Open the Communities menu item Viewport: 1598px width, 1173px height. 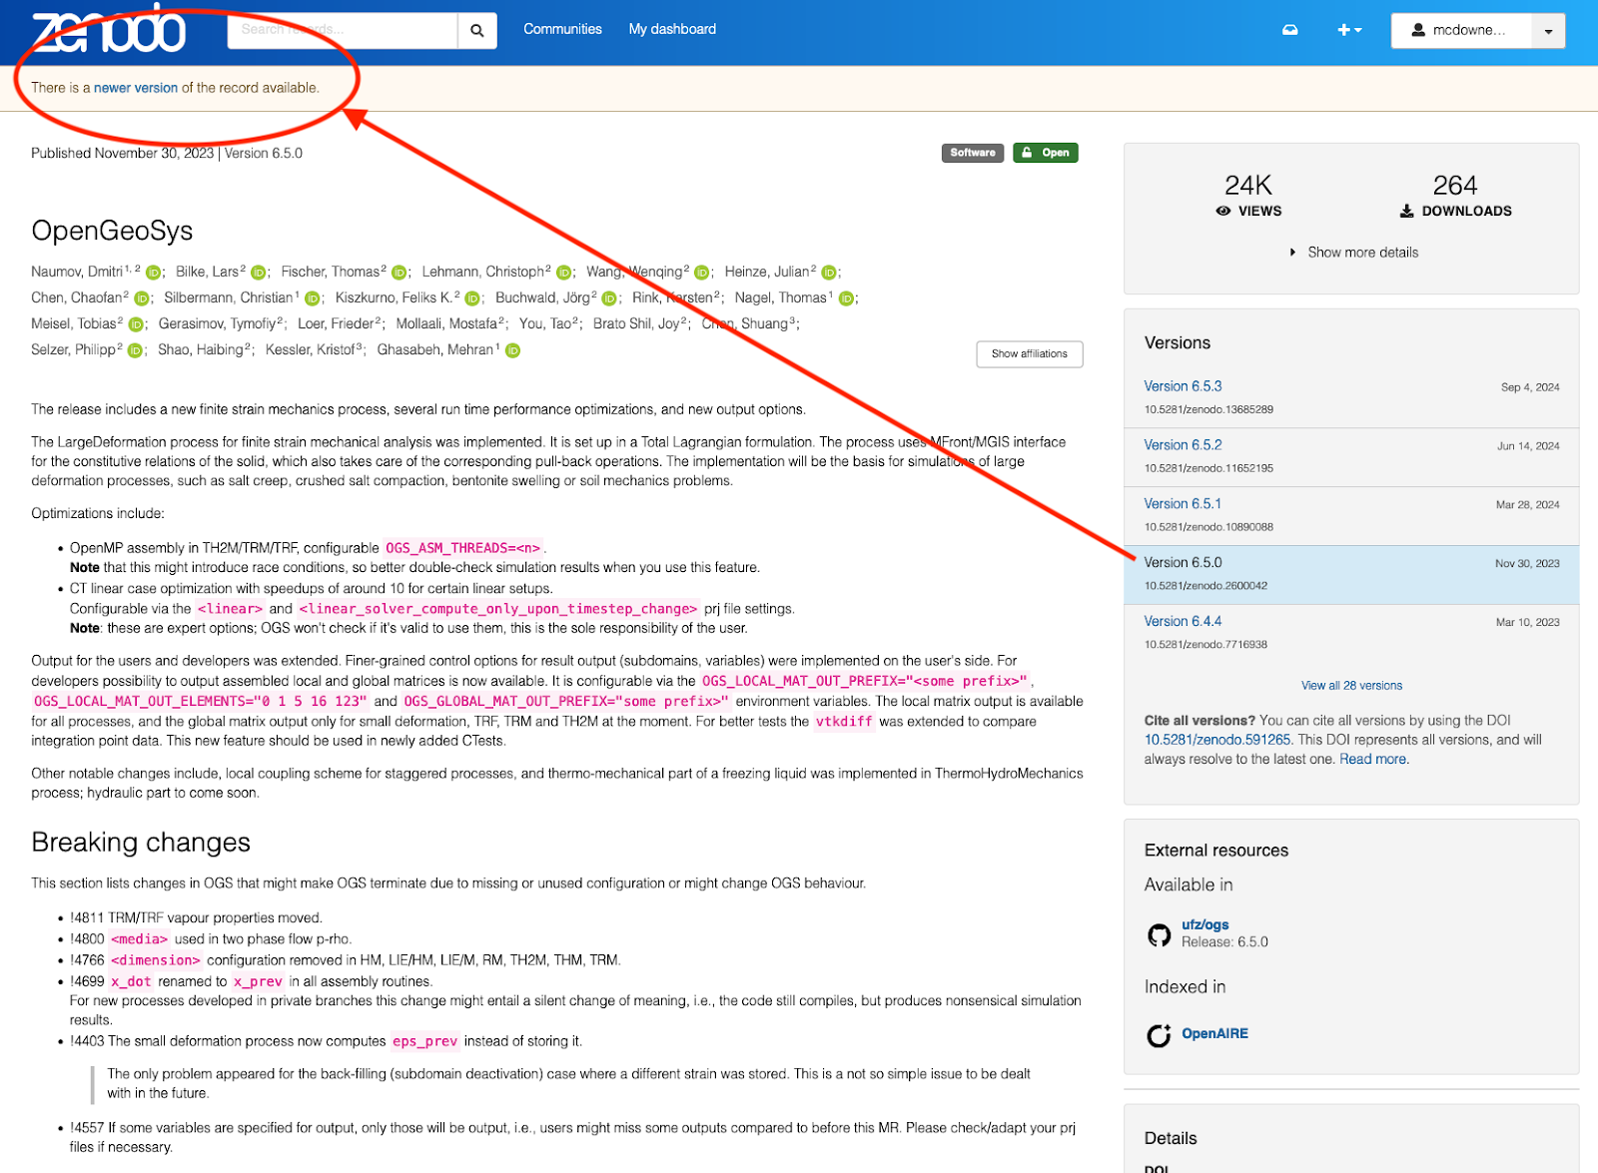coord(562,29)
